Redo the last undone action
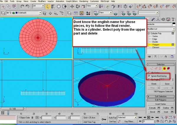 pyautogui.click(x=27, y=7)
